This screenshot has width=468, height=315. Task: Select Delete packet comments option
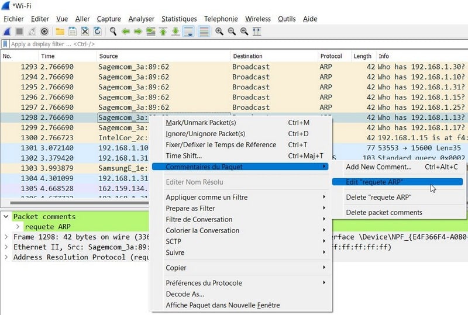(384, 212)
